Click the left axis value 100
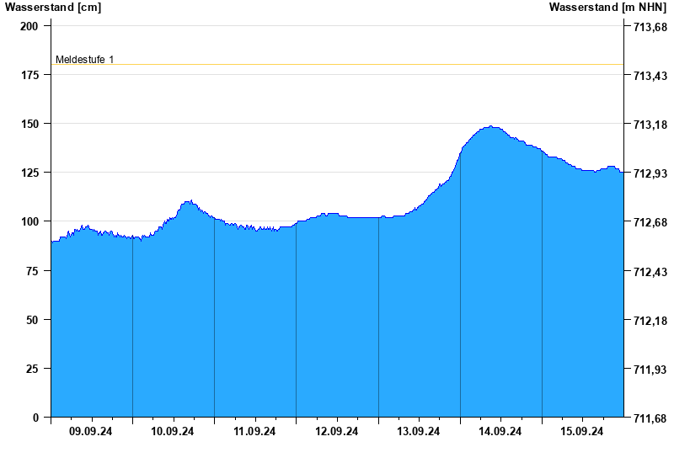Screen dimensions: 674x463 pyautogui.click(x=29, y=221)
